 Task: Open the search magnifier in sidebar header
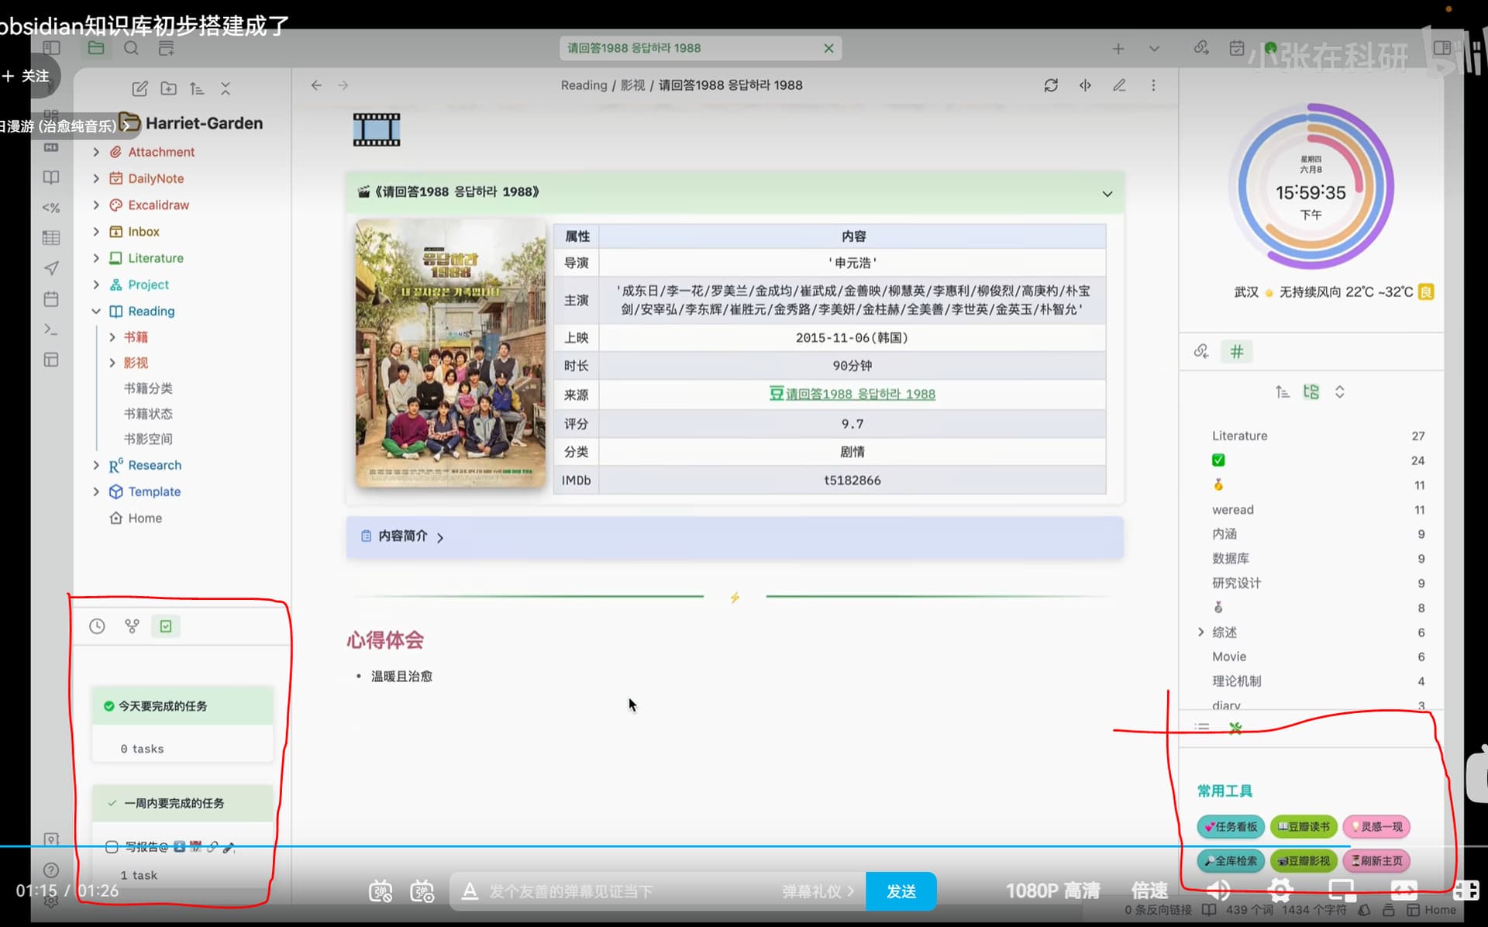(x=131, y=48)
